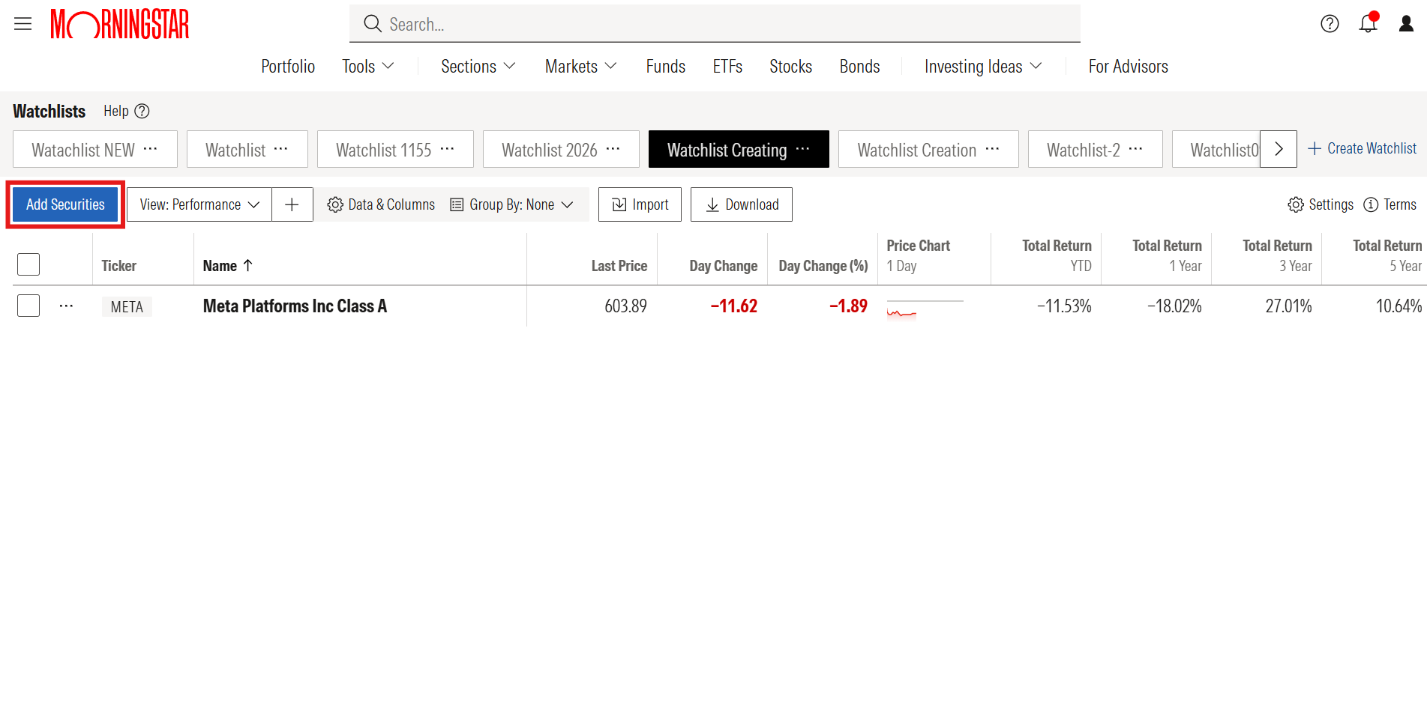Image resolution: width=1427 pixels, height=704 pixels.
Task: Open row actions dots for META
Action: (66, 306)
